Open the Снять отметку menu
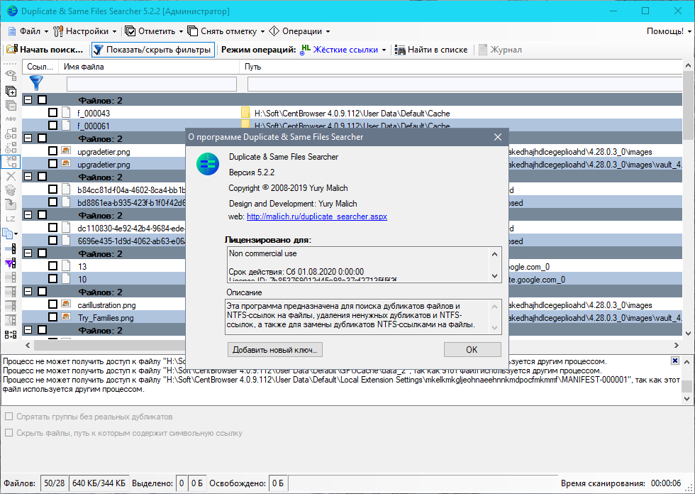This screenshot has height=494, width=695. pyautogui.click(x=226, y=31)
